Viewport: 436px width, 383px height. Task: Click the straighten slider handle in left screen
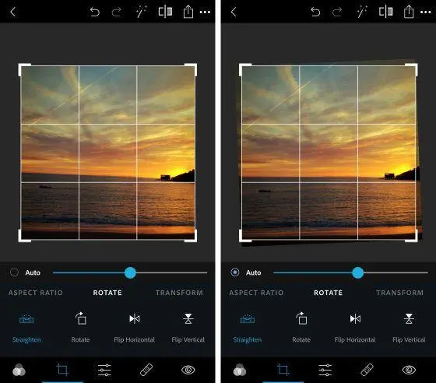pyautogui.click(x=130, y=272)
